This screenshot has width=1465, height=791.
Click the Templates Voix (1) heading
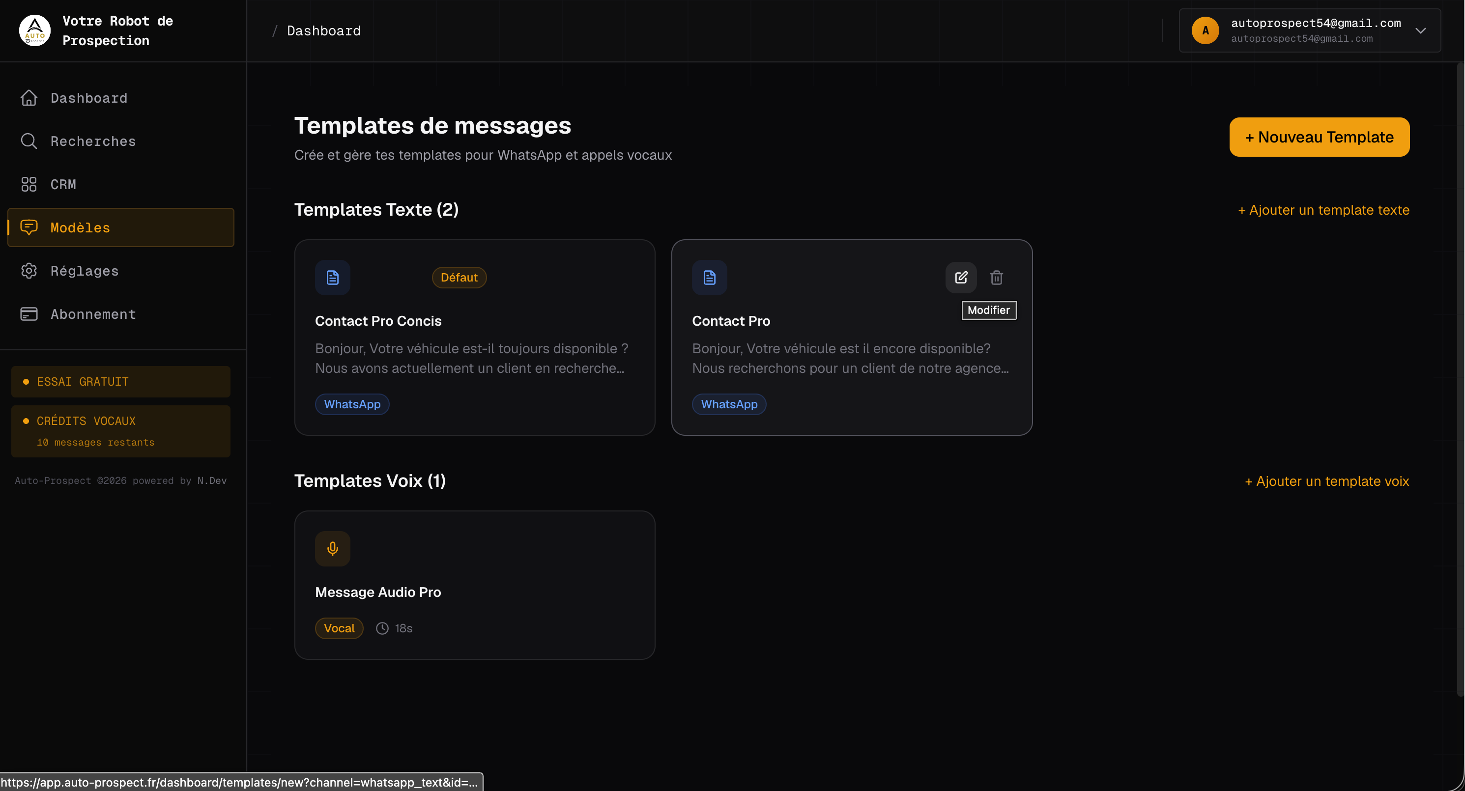370,480
